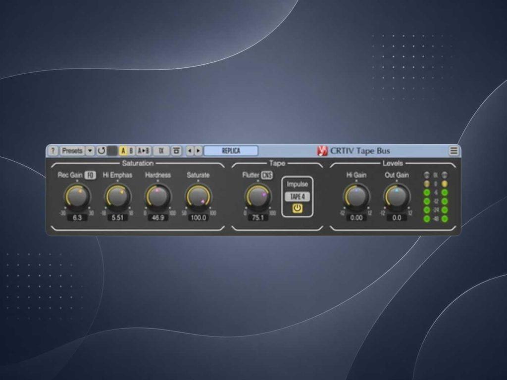This screenshot has width=507, height=380.
Task: Click the REPLICA preset name field
Action: [x=231, y=151]
